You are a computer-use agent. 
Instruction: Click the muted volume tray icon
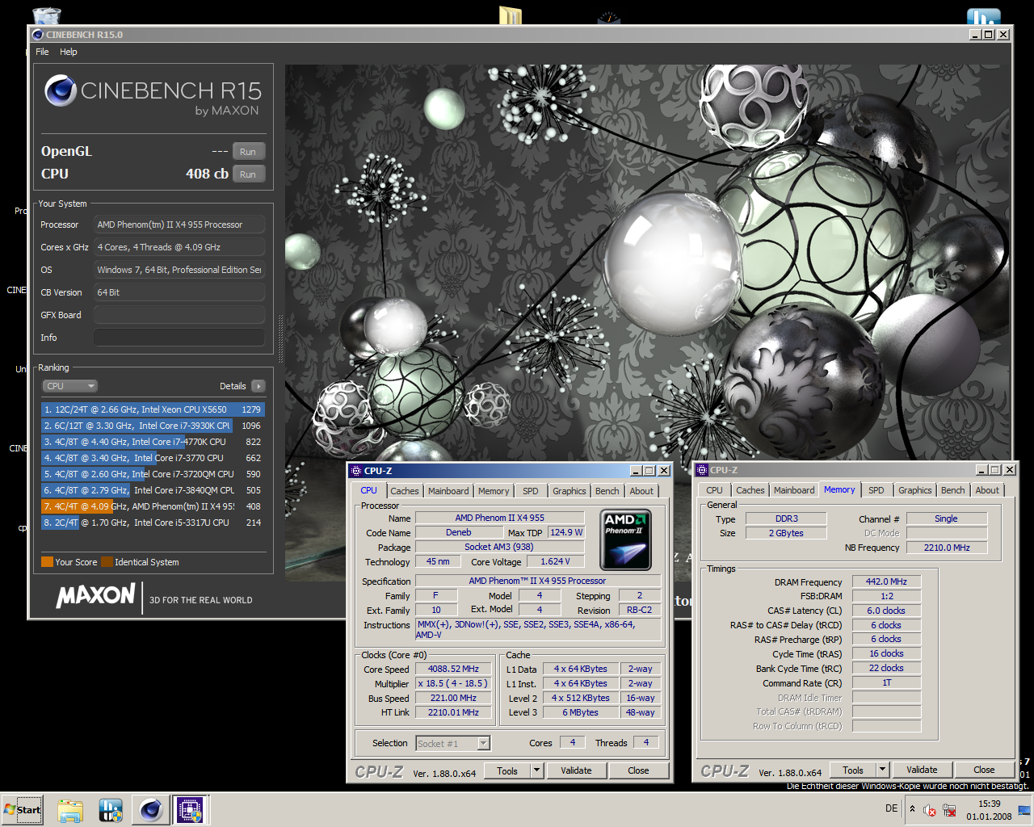(930, 810)
